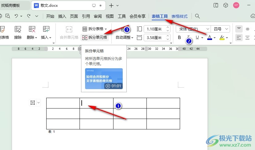
Task: Open the font size dropdown (四号)
Action: pyautogui.click(x=221, y=29)
